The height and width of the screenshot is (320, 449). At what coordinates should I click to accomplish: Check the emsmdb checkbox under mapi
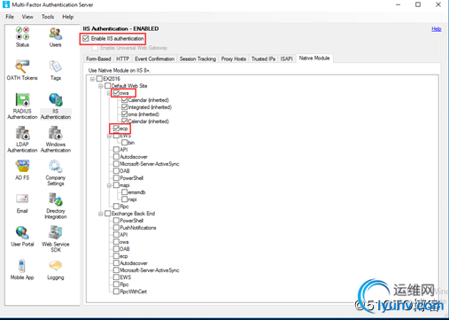tap(124, 192)
